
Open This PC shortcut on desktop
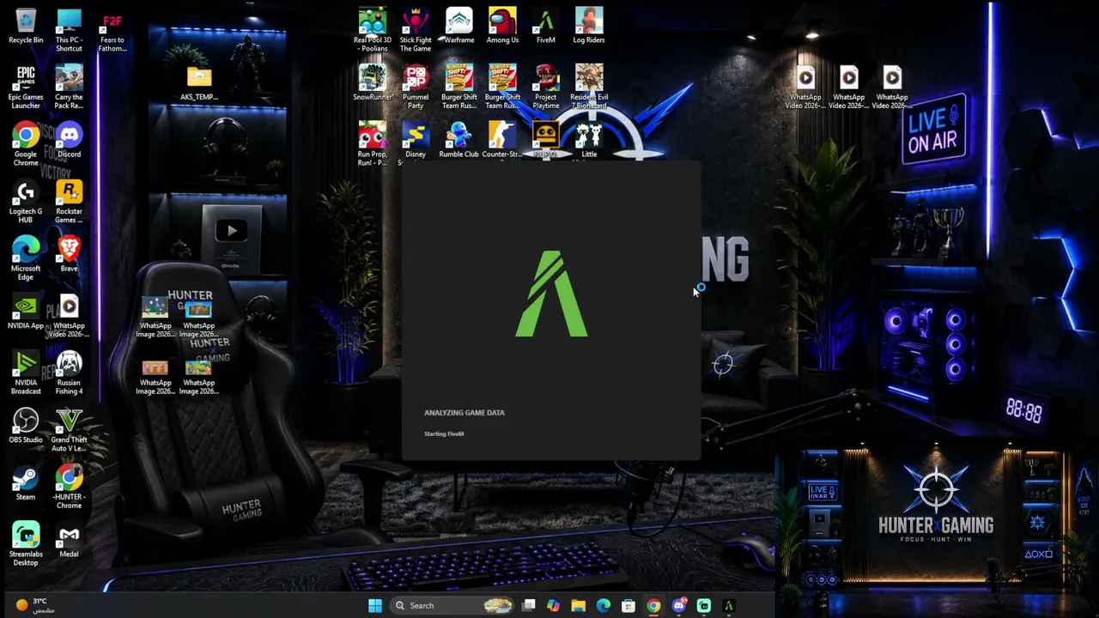[69, 30]
